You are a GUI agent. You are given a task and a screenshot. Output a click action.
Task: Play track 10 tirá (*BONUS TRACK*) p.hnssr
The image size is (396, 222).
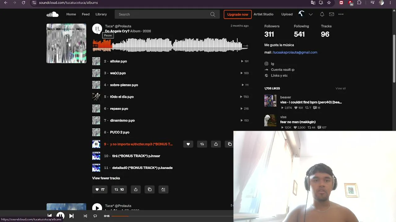pyautogui.click(x=136, y=156)
